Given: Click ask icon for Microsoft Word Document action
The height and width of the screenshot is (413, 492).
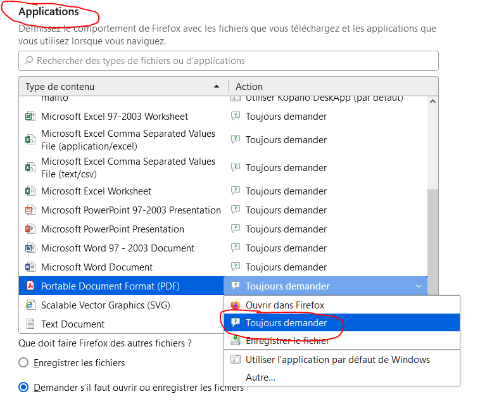Looking at the screenshot, I should click(236, 267).
